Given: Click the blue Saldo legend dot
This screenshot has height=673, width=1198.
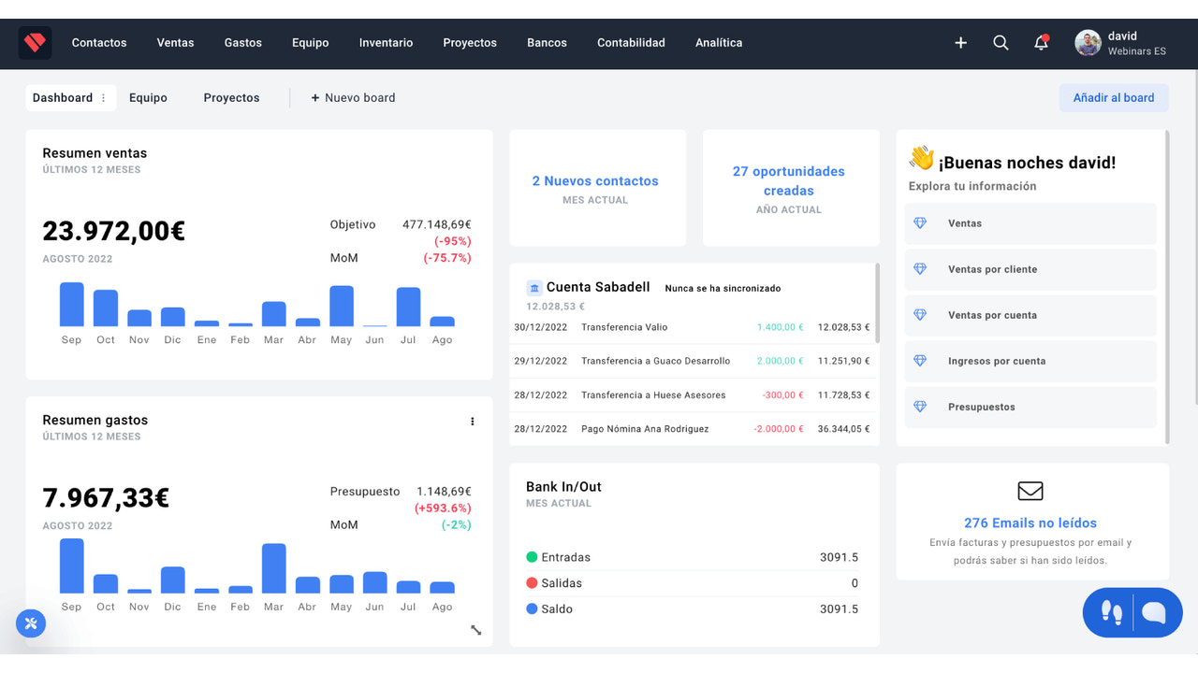Looking at the screenshot, I should click(532, 609).
